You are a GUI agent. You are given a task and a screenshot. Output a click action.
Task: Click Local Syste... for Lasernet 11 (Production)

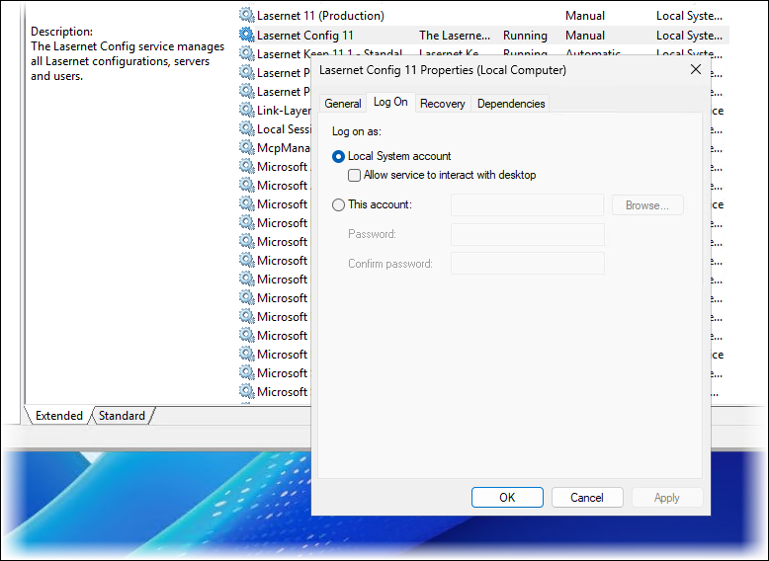point(689,16)
